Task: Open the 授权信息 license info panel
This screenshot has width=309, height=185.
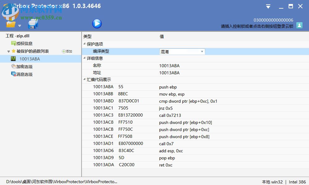Action: coord(23,43)
